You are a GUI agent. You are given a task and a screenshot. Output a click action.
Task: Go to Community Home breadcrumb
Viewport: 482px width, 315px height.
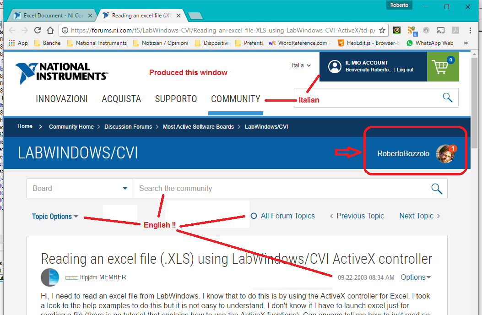71,127
